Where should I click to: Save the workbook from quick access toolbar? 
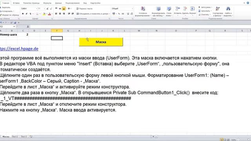15,23
